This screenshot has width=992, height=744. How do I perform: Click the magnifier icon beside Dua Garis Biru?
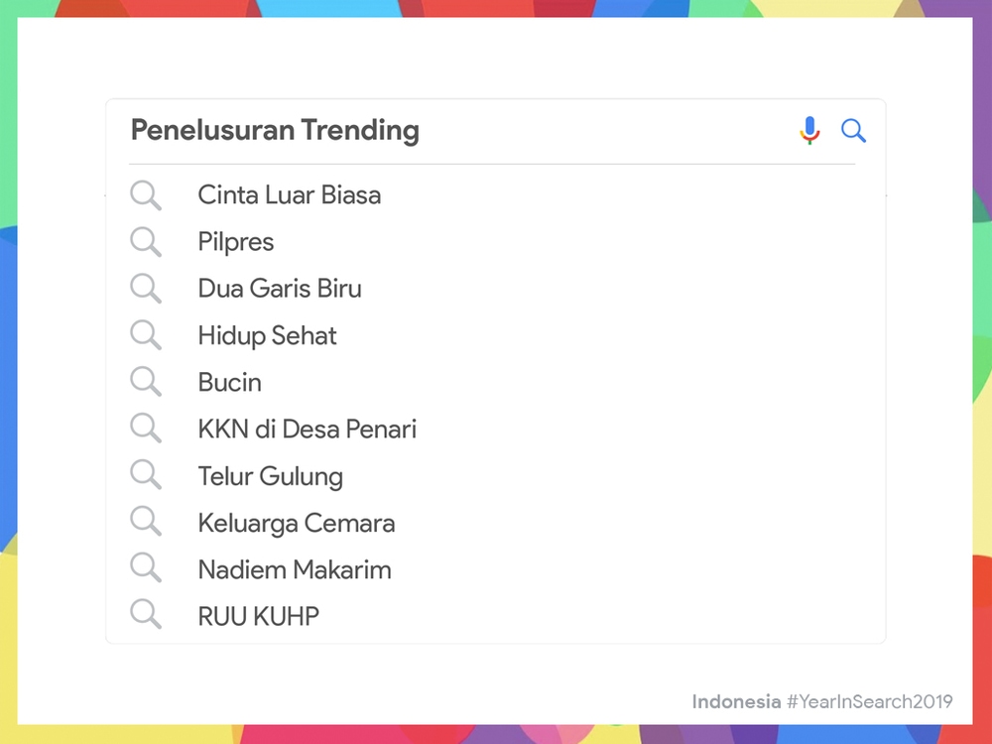[146, 289]
